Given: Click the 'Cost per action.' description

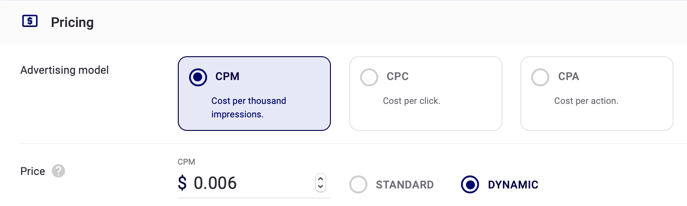Looking at the screenshot, I should tap(586, 101).
